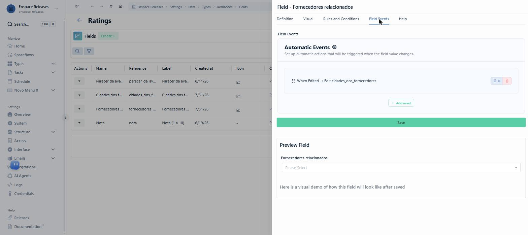This screenshot has width=528, height=235.
Task: Click the home icon in top bar
Action: [120, 6]
